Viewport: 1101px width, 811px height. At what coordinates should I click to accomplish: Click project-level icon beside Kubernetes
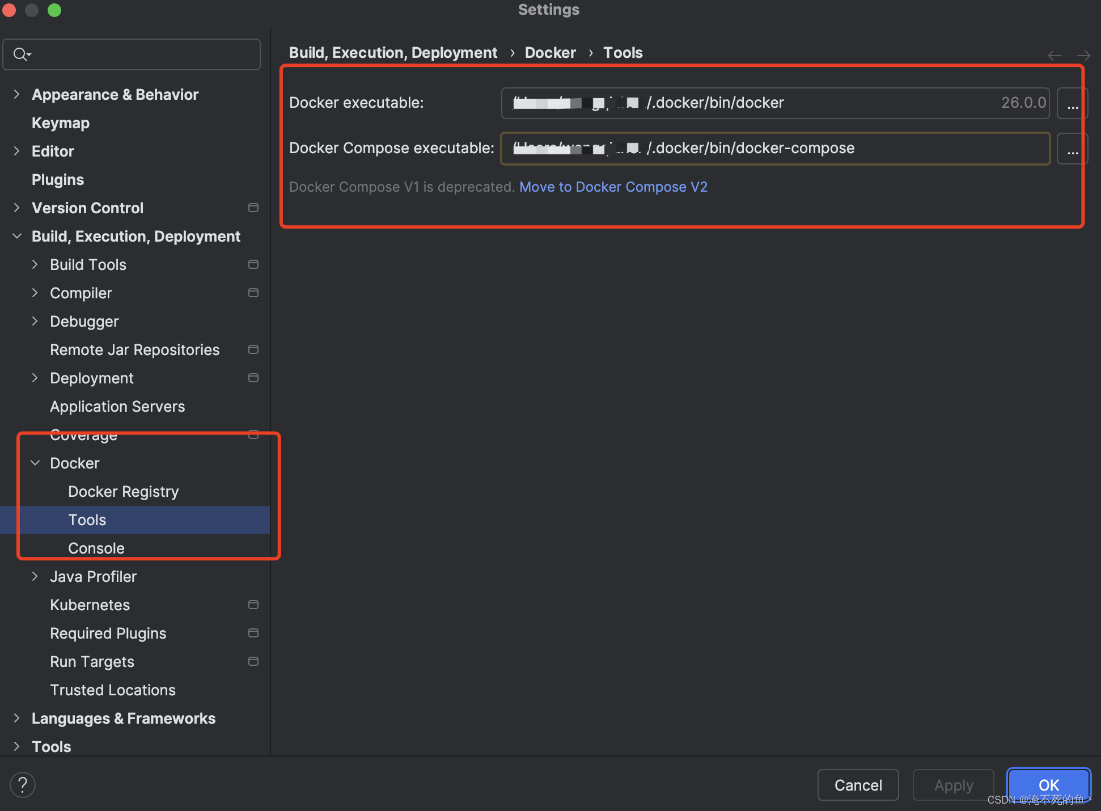253,605
